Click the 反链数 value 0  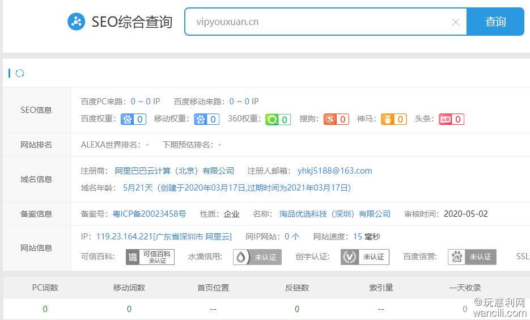(x=297, y=309)
